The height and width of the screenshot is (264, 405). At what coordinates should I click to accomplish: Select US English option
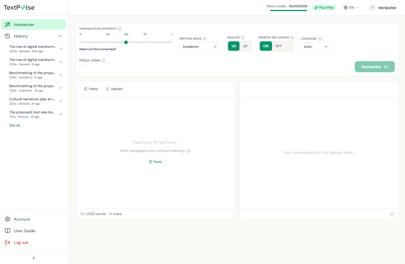(234, 46)
